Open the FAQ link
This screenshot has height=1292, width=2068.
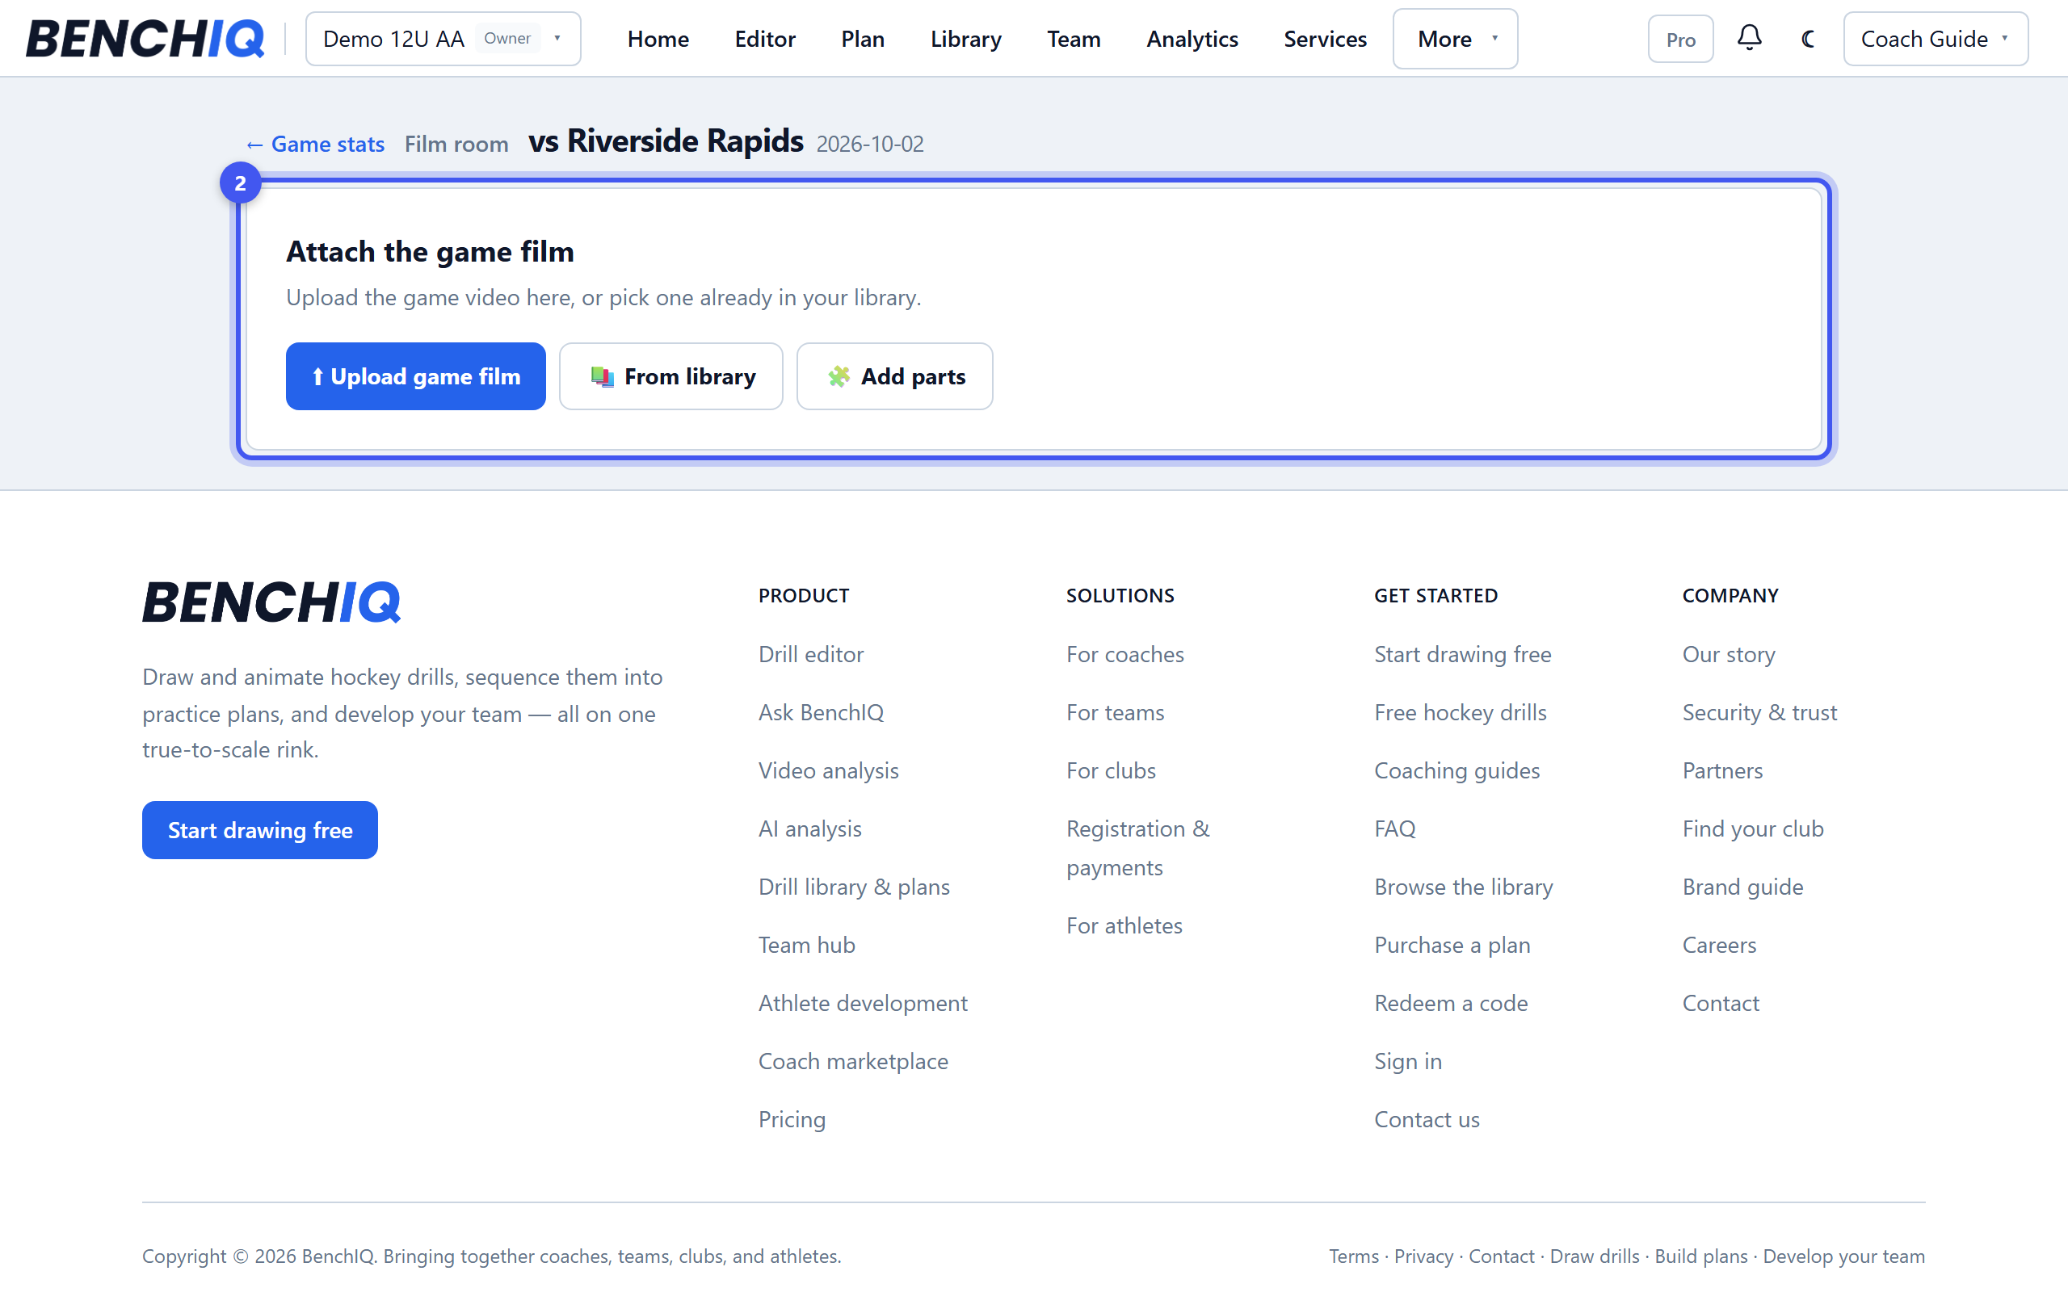(x=1394, y=828)
